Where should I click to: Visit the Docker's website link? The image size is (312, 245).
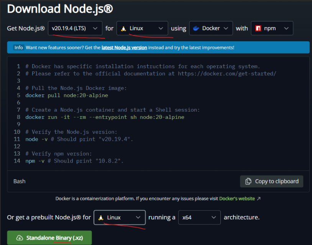237,199
